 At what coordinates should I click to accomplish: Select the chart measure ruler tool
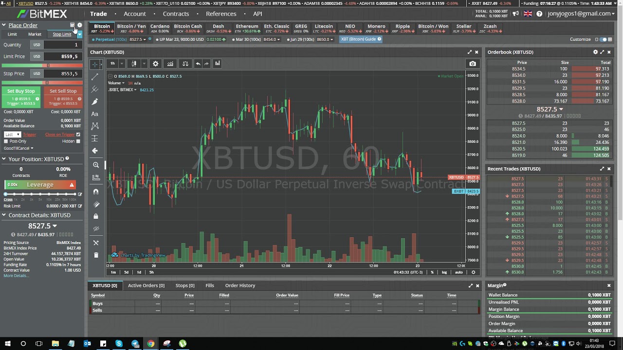tap(96, 177)
